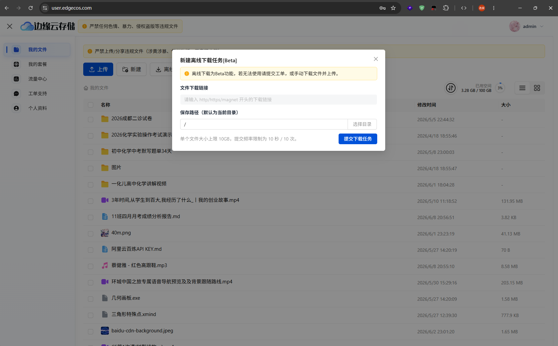This screenshot has height=346, width=558.
Task: Open the transfer list up-down arrows icon
Action: (451, 88)
